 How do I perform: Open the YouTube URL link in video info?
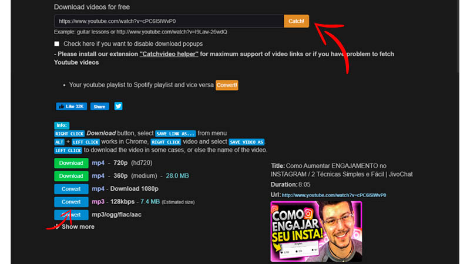[x=334, y=195]
